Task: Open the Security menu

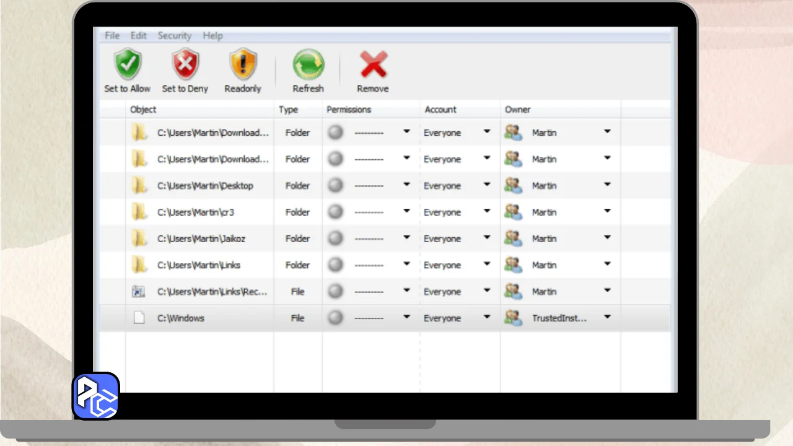Action: click(175, 36)
